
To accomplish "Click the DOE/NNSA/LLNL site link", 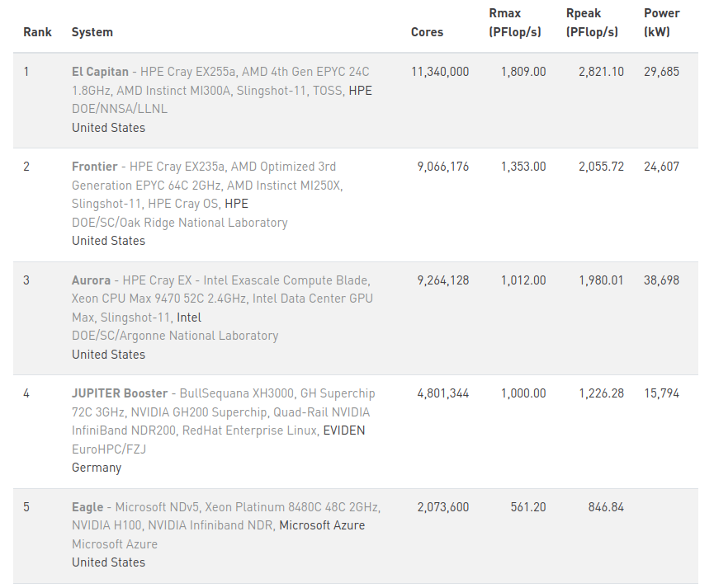I will click(x=119, y=109).
